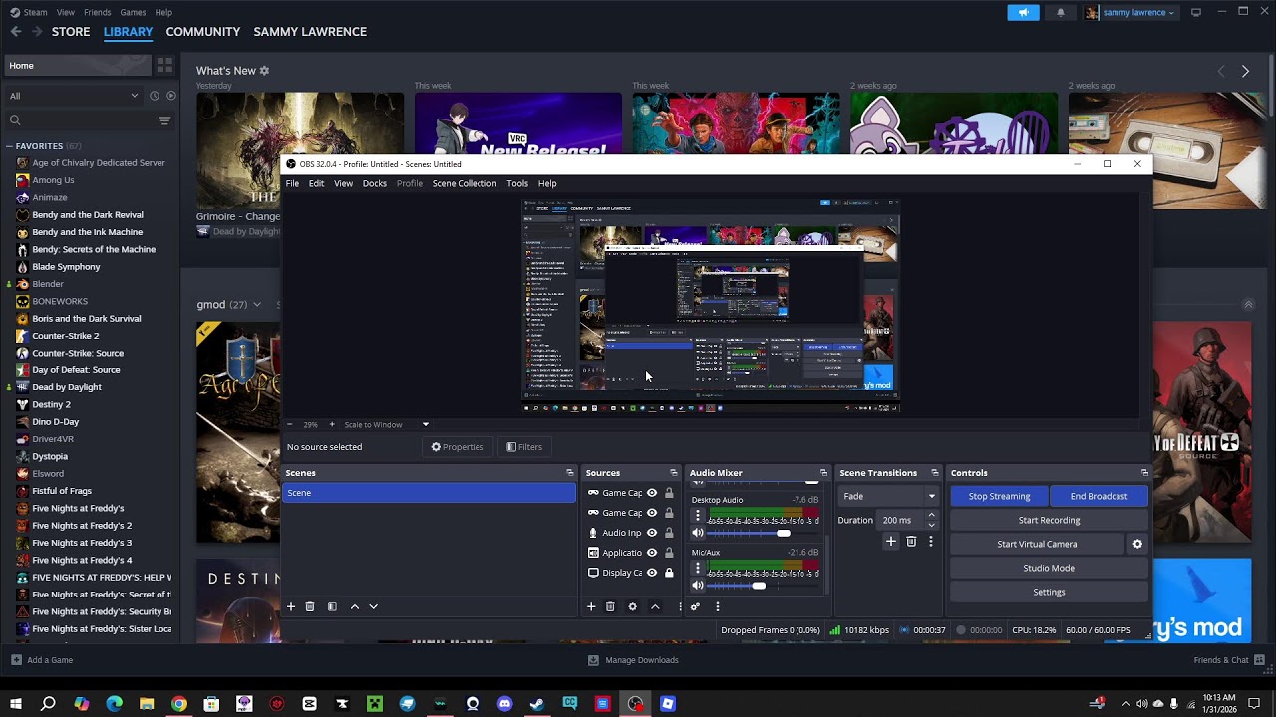Screen dimensions: 1276x717
Task: Hide the Display Capture source
Action: (652, 573)
